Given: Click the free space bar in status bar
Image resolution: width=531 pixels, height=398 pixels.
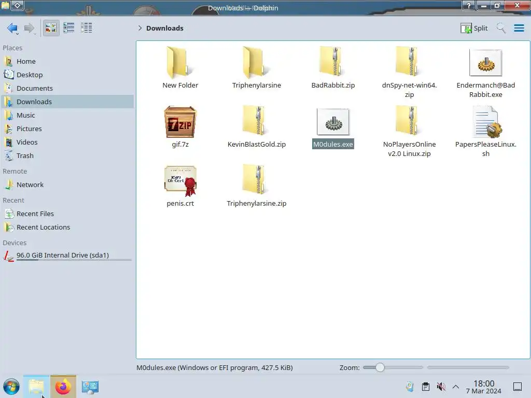Looking at the screenshot, I should (x=468, y=367).
